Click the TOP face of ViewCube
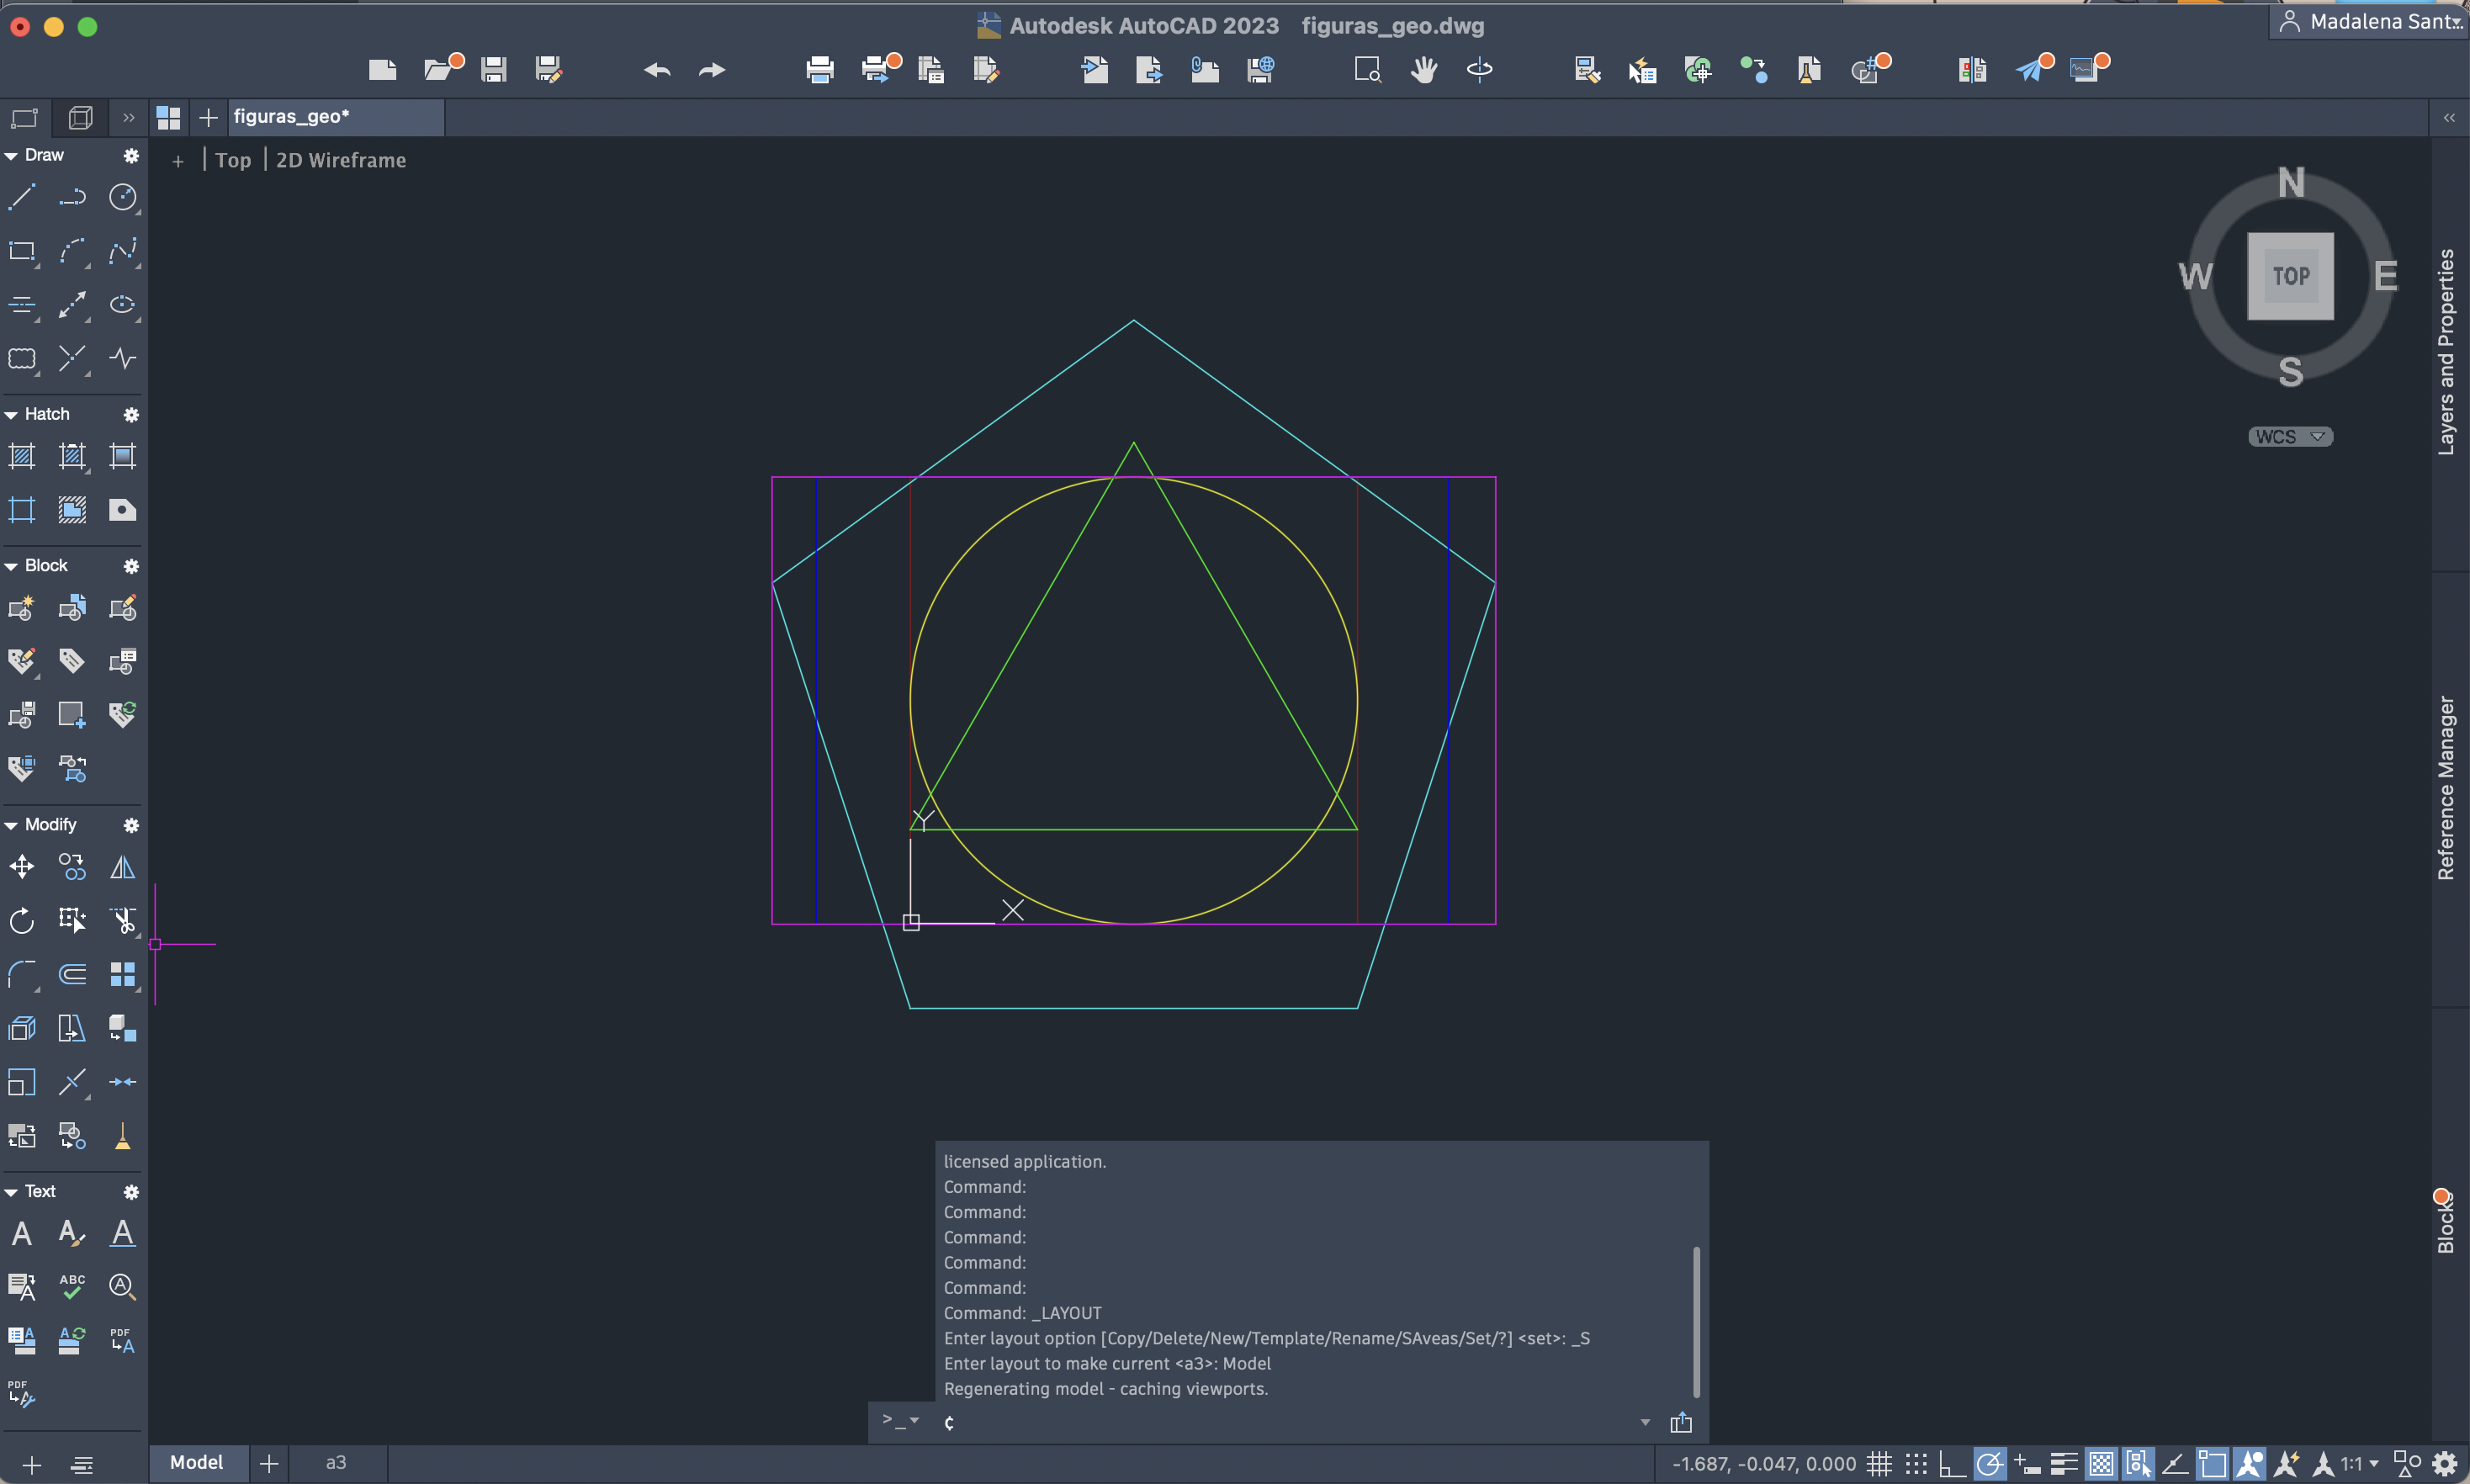This screenshot has height=1484, width=2470. click(x=2290, y=276)
